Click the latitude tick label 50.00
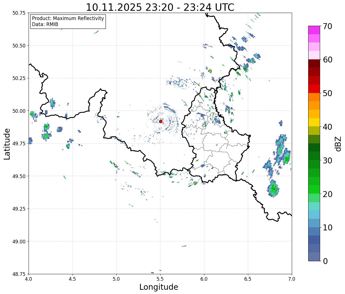 click(19, 111)
